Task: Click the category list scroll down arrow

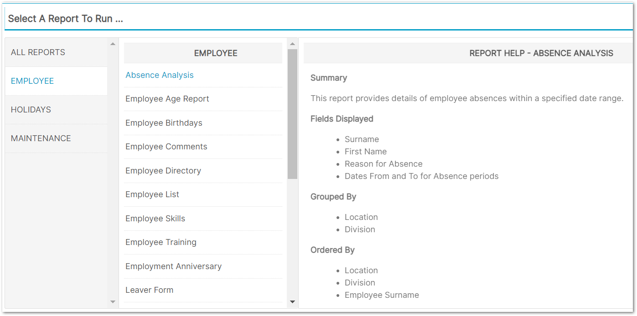Action: (113, 302)
